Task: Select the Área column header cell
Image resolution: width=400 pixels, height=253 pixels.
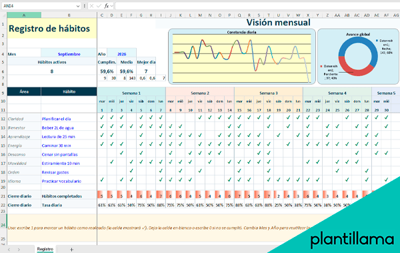Action: tap(24, 91)
